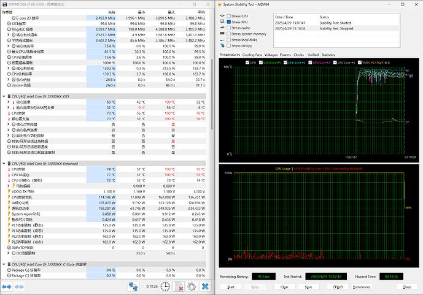Close sensors with the blue X icon
Screen dimensions: 423x295
(205, 286)
